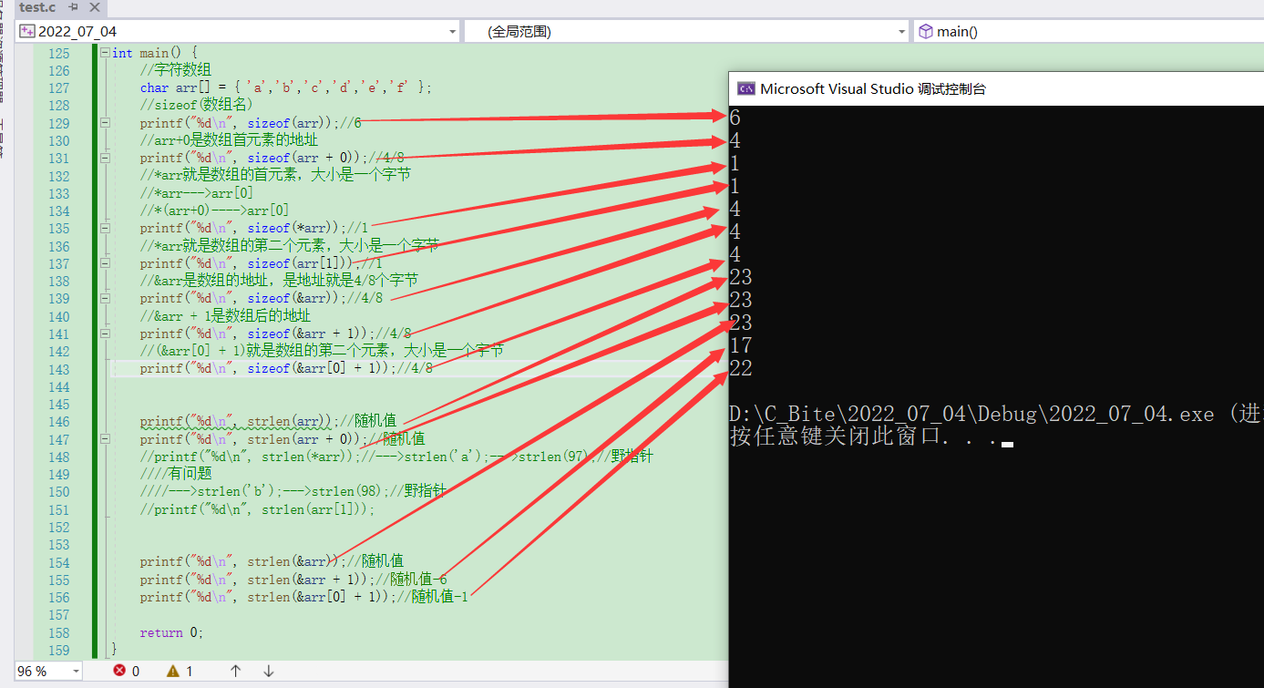Click line number 144 in the margin
This screenshot has width=1264, height=688.
click(58, 386)
